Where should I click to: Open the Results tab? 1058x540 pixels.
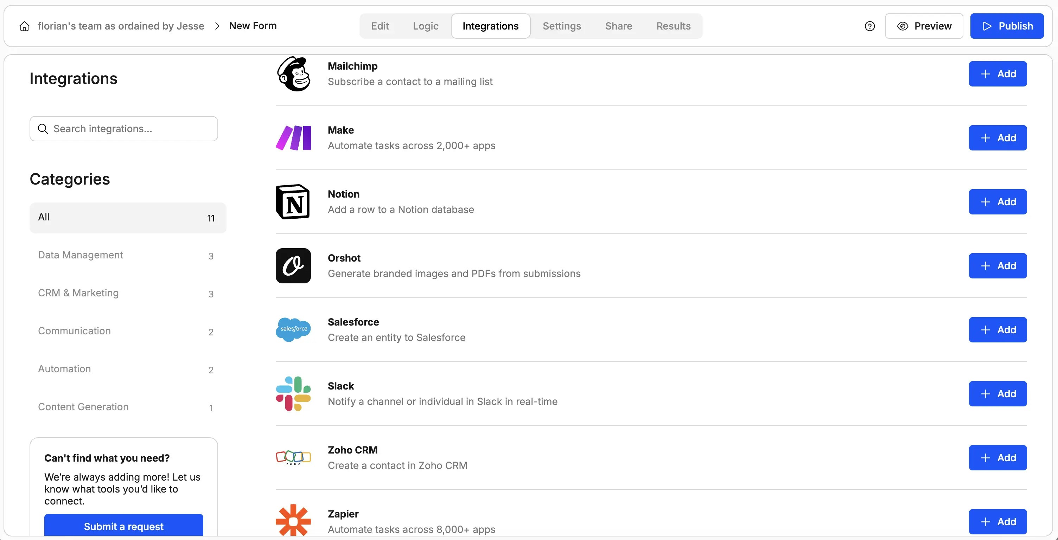[674, 26]
